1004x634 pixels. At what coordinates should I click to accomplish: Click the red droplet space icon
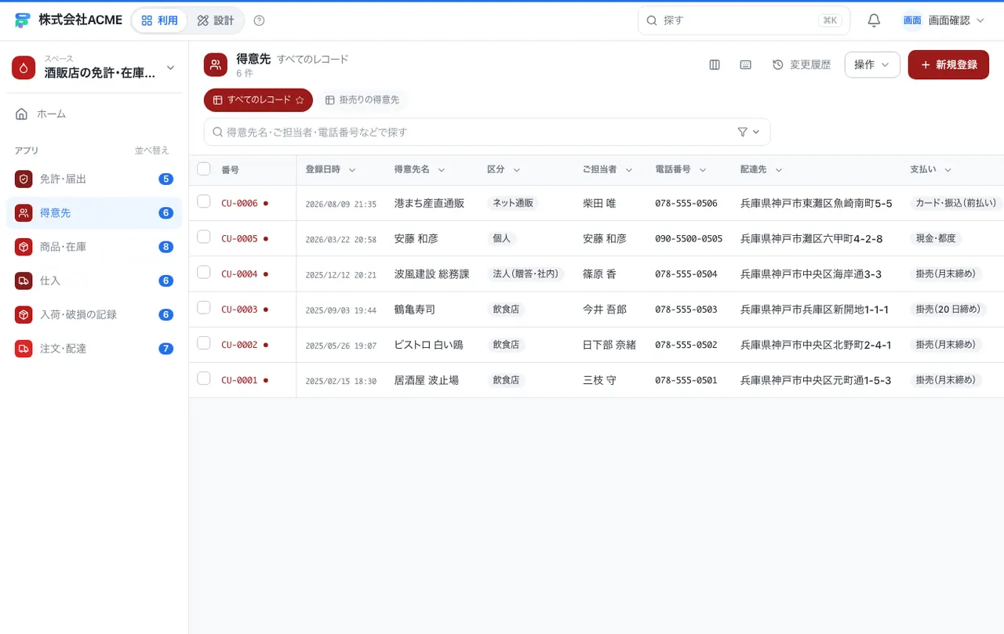[24, 67]
